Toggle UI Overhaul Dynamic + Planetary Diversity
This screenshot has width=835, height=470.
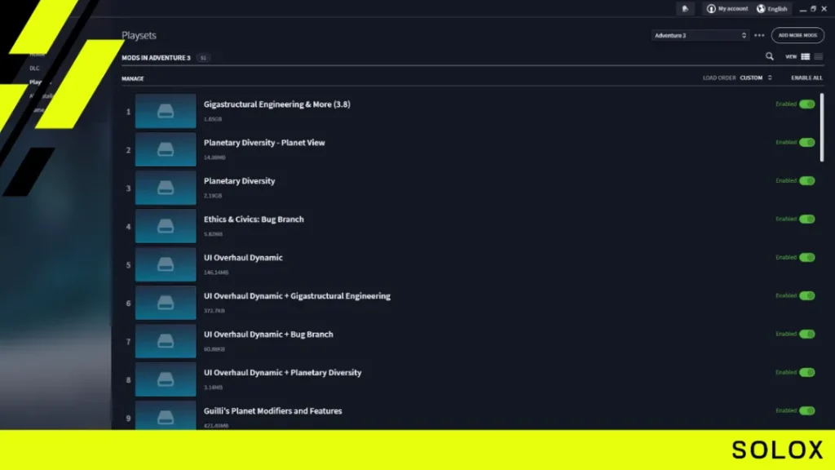(x=806, y=372)
